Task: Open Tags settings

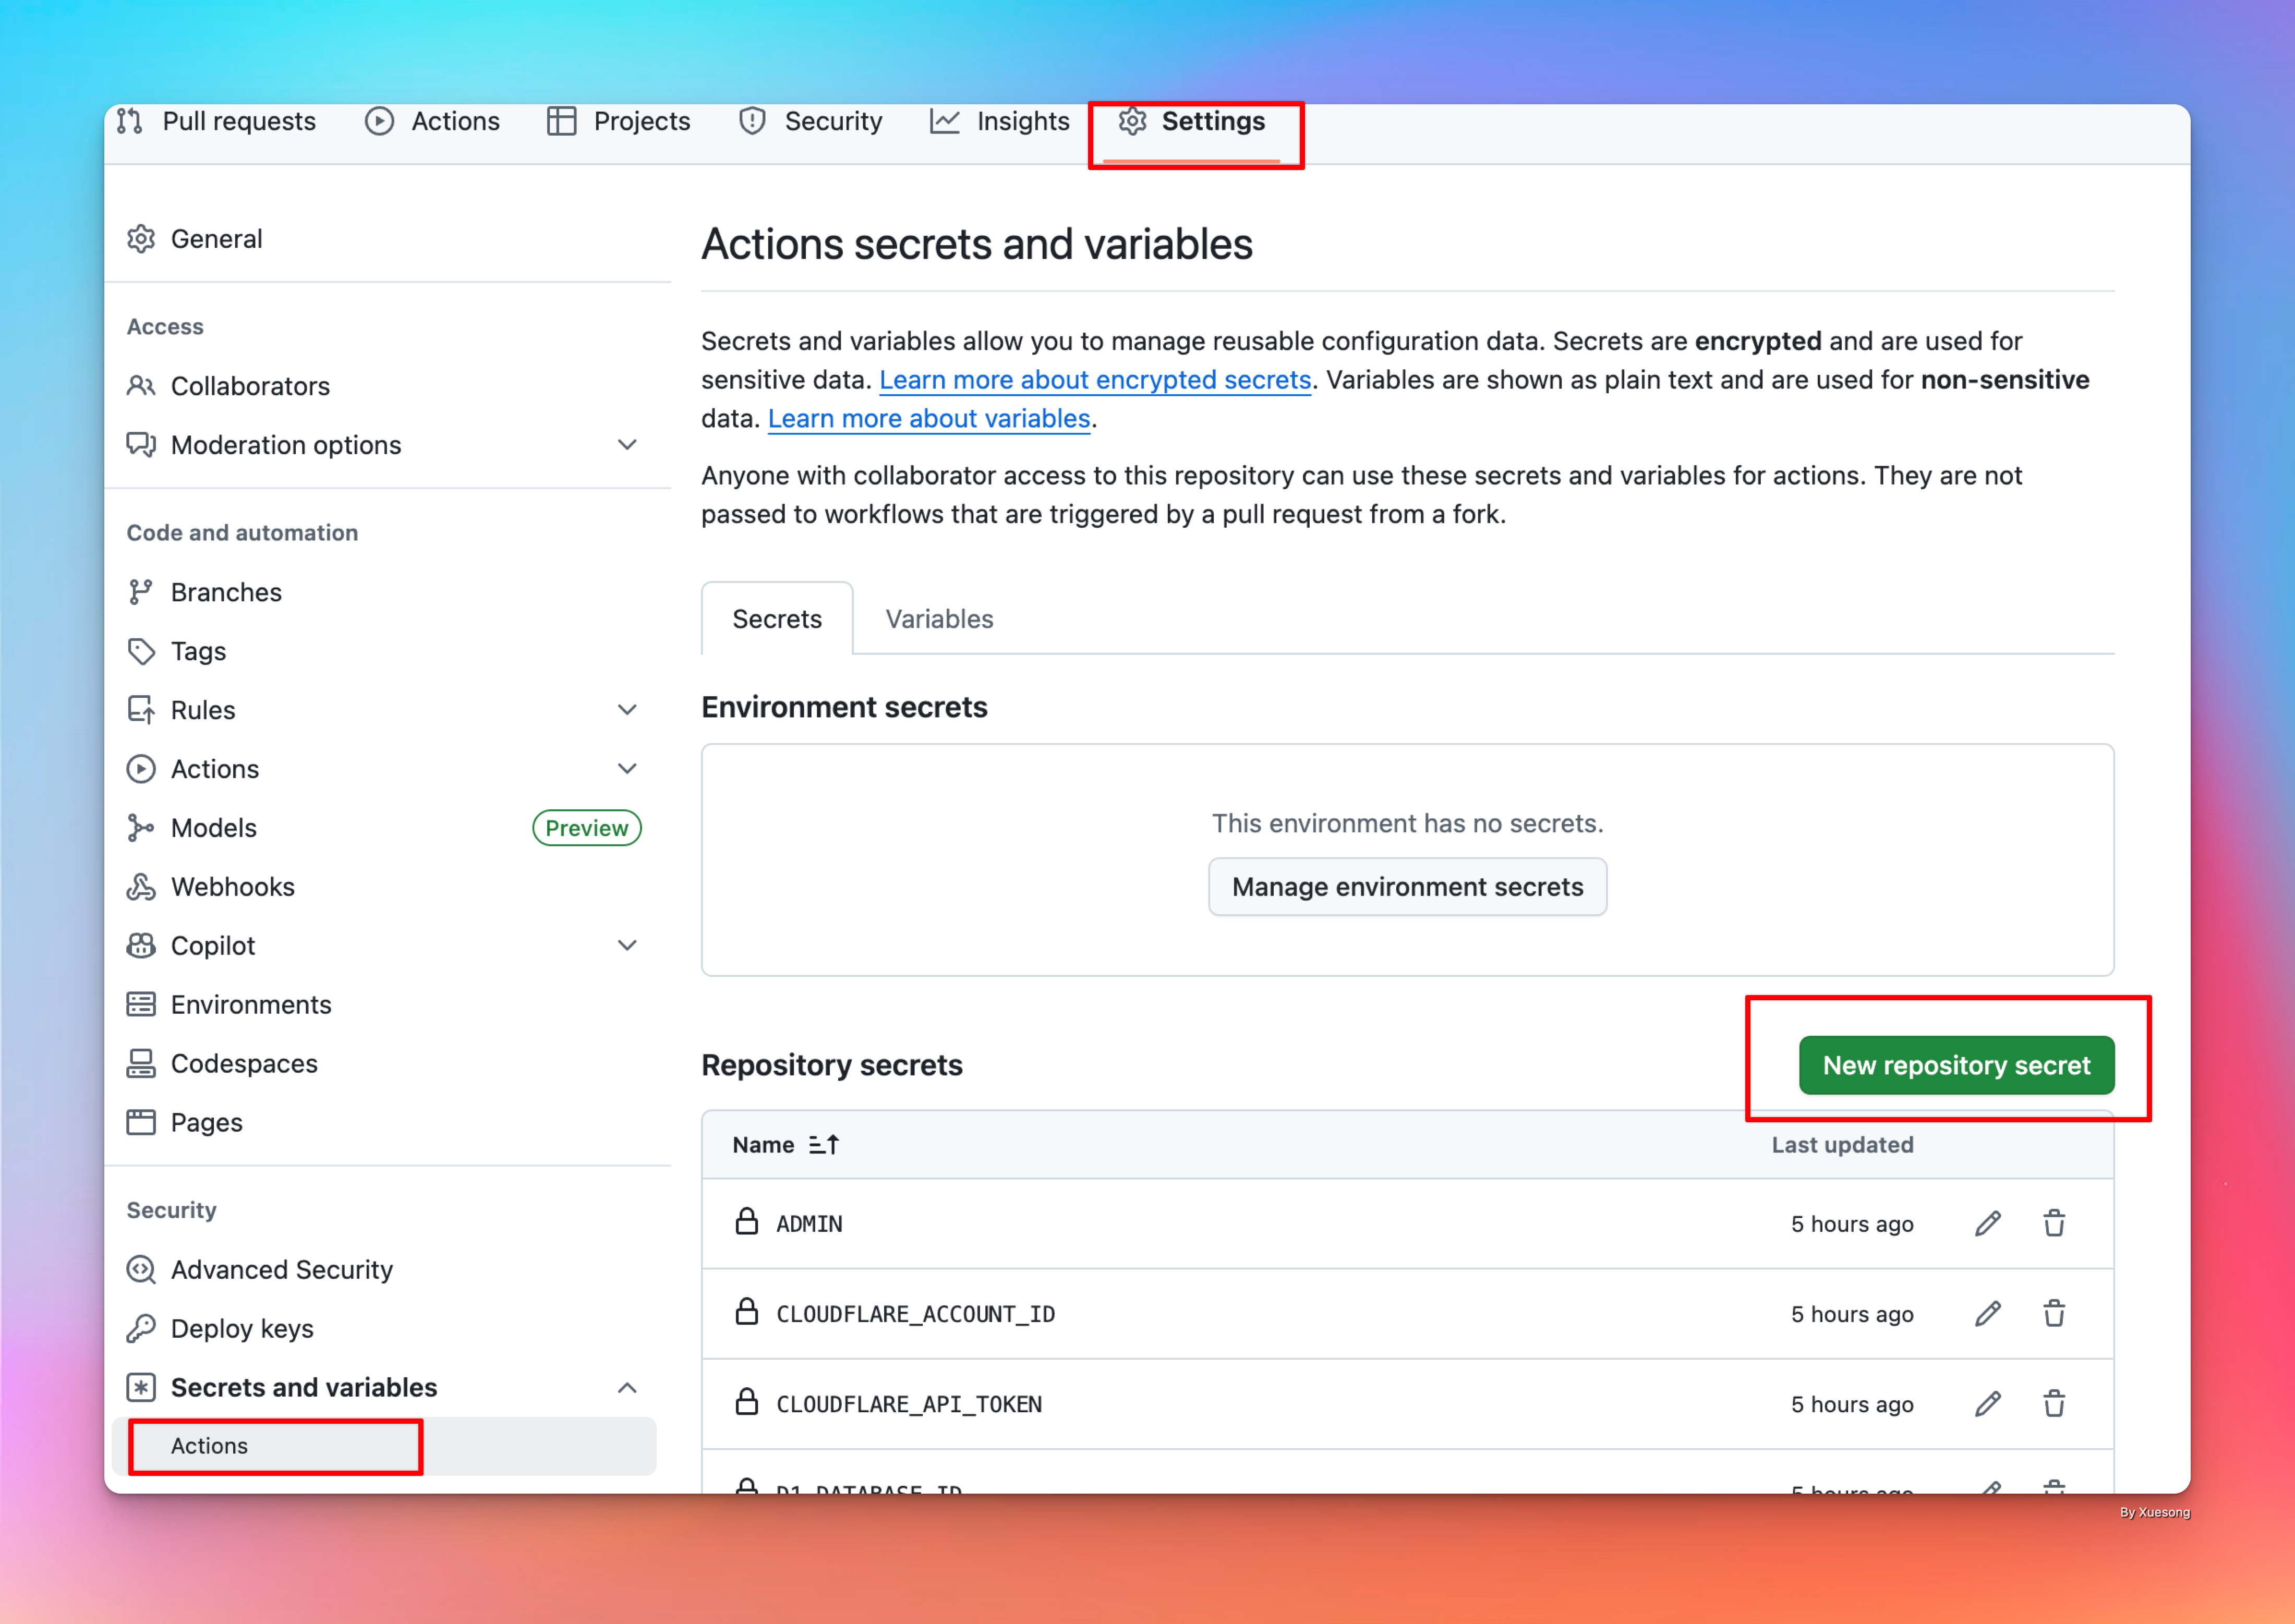Action: (388, 651)
